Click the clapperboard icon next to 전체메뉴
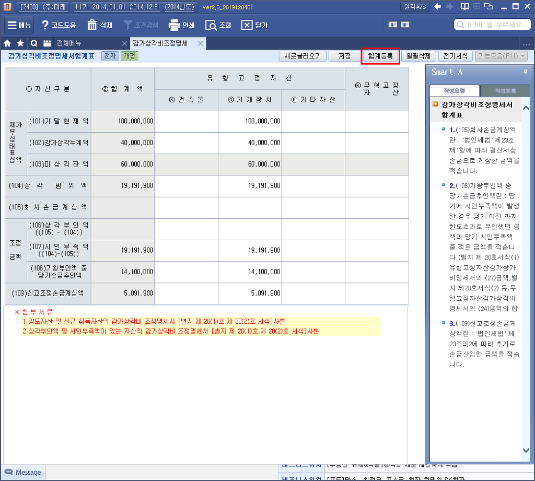Viewport: 535px width, 481px height. (47, 43)
